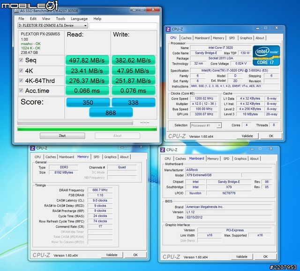Toggle the Seq test checkbox
The width and height of the screenshot is (300, 271).
(x=21, y=60)
